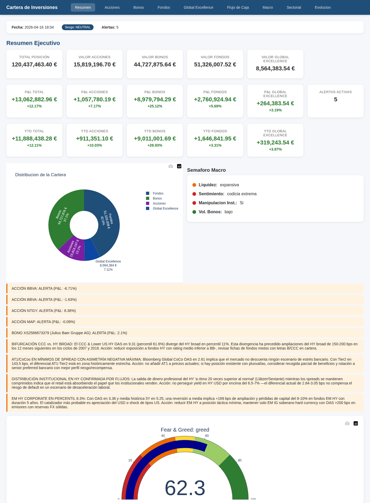
Task: Click the orange Liquidez status dot
Action: pyautogui.click(x=194, y=185)
